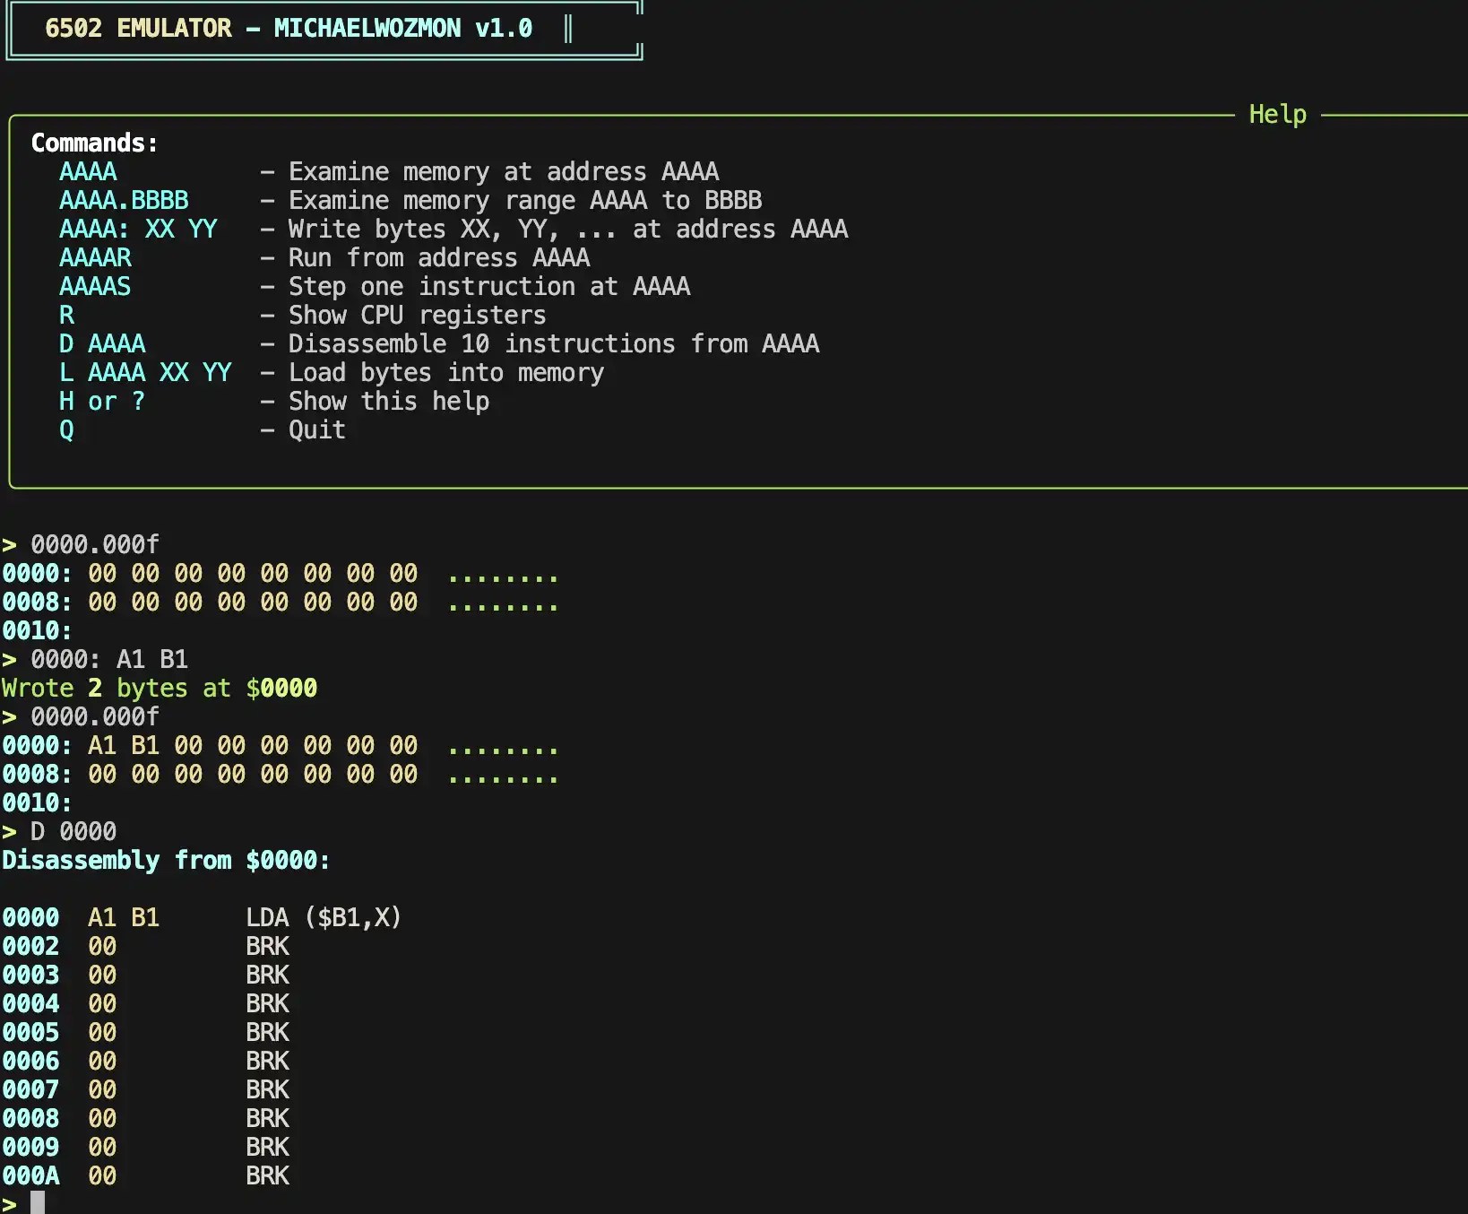Click the L AAAA XX YY load command

pyautogui.click(x=145, y=373)
